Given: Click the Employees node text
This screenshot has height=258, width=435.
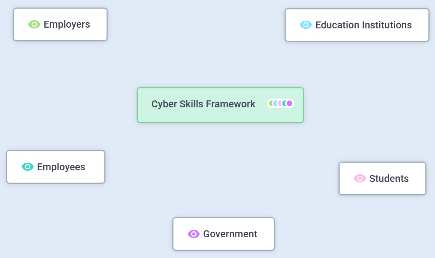Looking at the screenshot, I should coord(61,167).
